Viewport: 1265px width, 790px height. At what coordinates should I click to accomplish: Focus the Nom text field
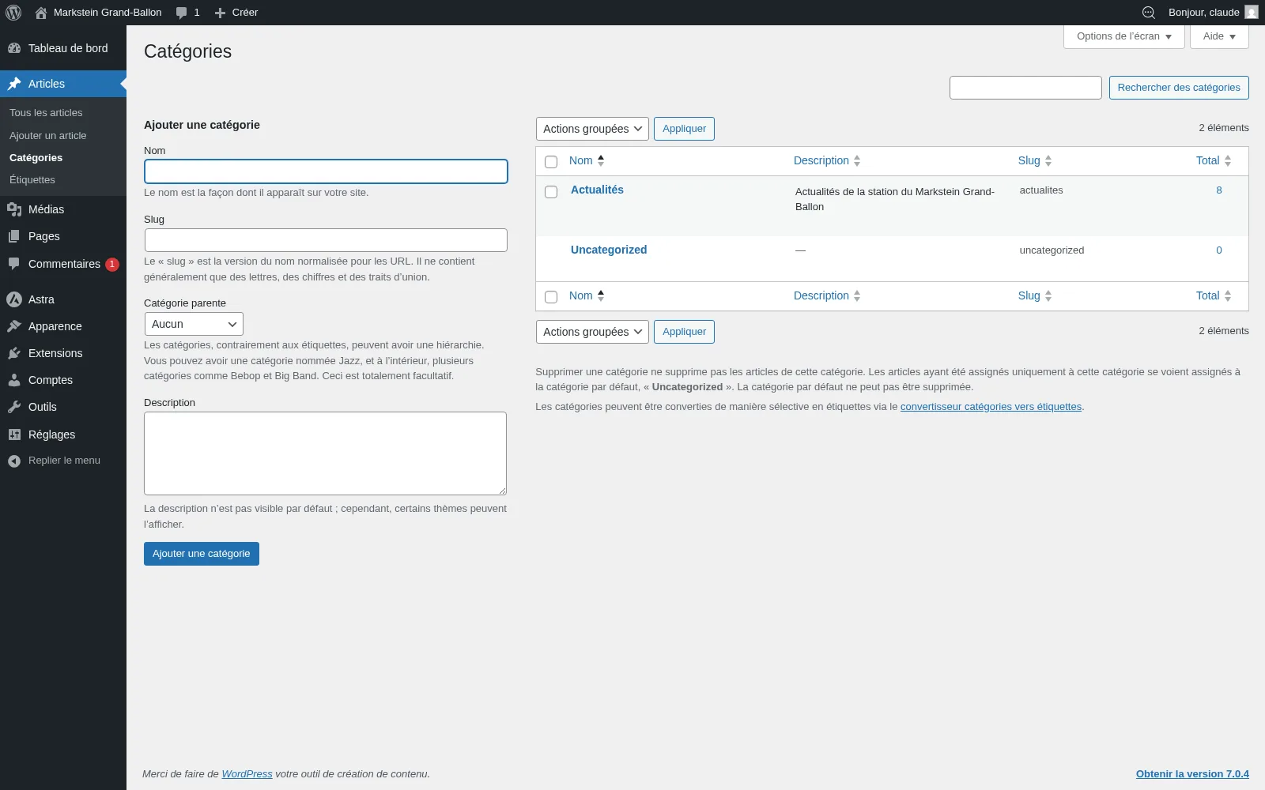(x=326, y=171)
